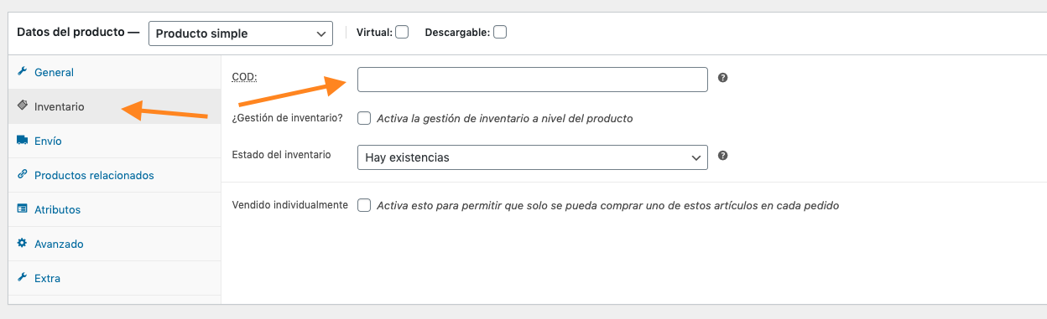Click the wrench icon beside General
The height and width of the screenshot is (319, 1047).
click(23, 72)
